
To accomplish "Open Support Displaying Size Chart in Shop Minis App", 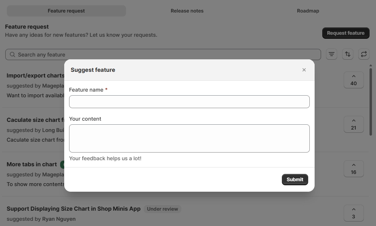I will click(x=74, y=209).
